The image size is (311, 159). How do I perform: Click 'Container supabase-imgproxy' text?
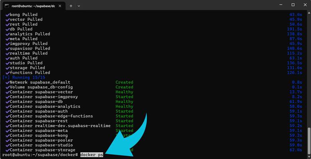pos(44,97)
